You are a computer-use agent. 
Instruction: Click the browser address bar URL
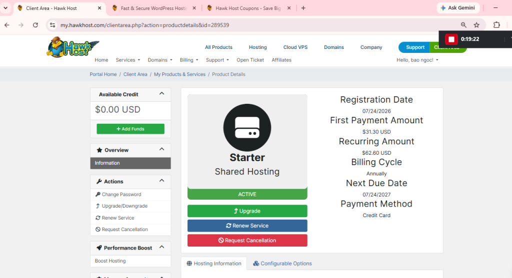tap(144, 25)
